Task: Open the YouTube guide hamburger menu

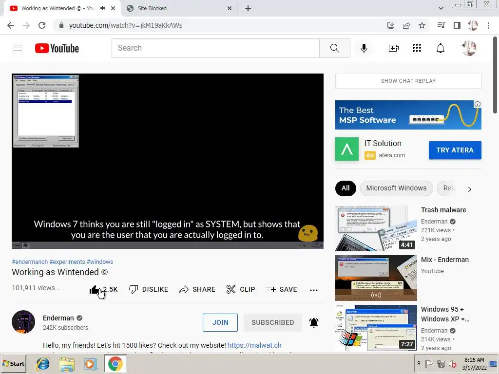Action: tap(18, 48)
